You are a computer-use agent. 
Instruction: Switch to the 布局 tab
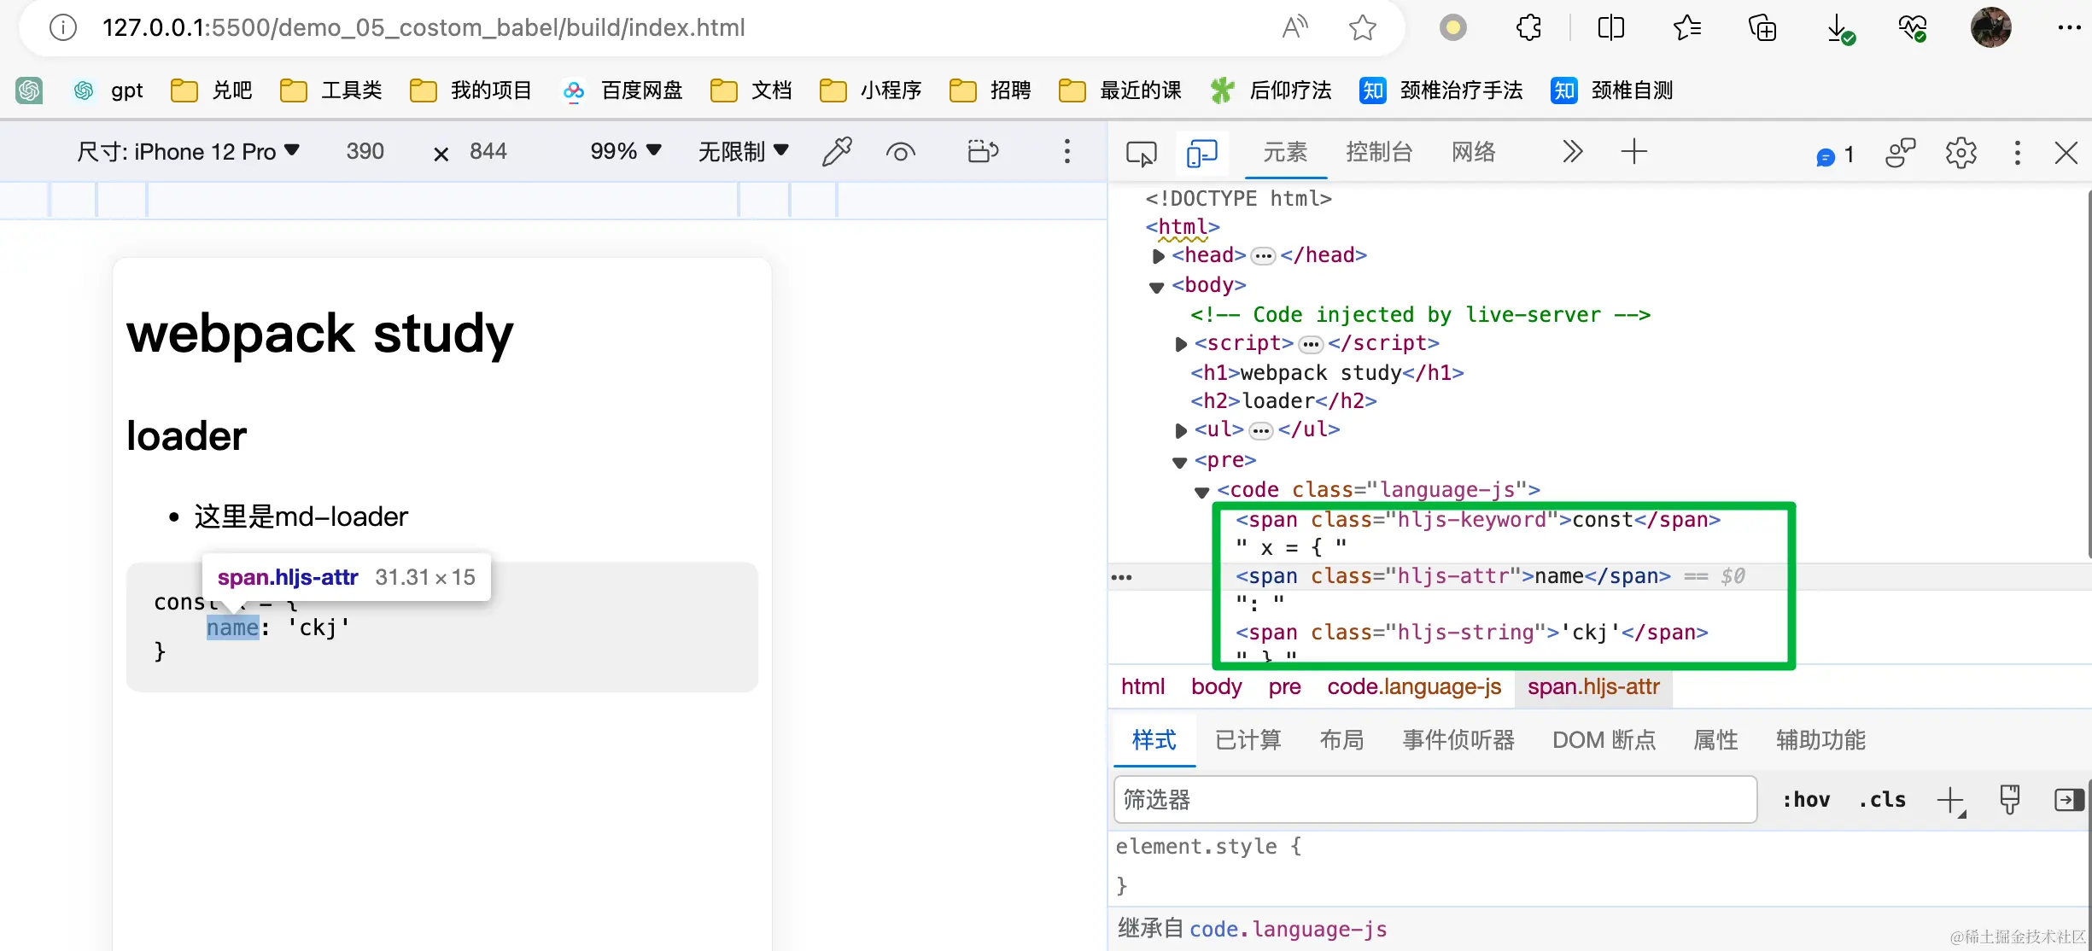(x=1341, y=740)
